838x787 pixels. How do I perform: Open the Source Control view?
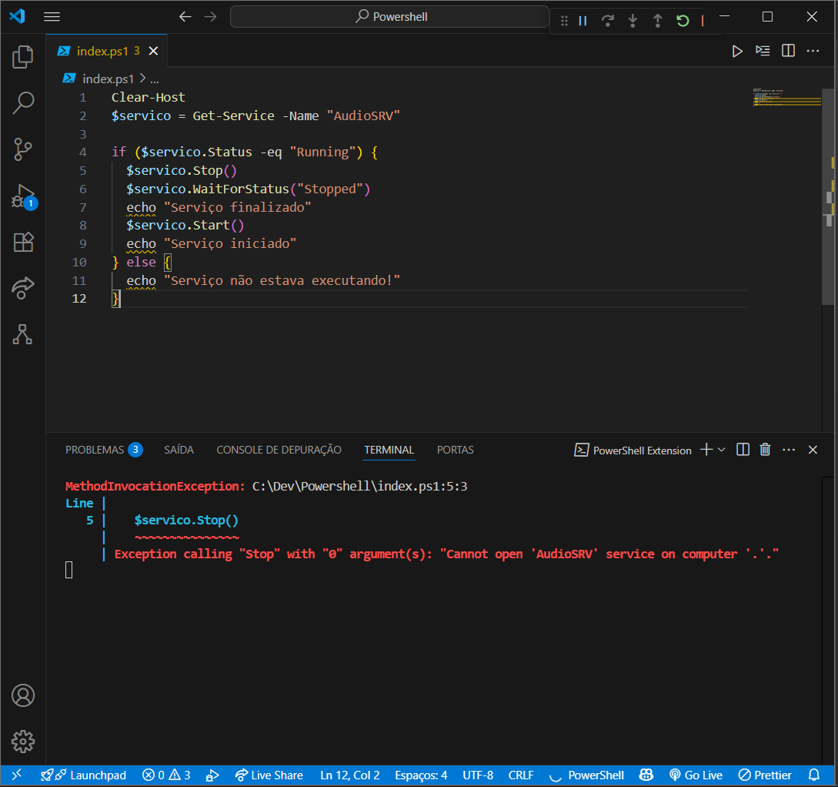pyautogui.click(x=22, y=149)
